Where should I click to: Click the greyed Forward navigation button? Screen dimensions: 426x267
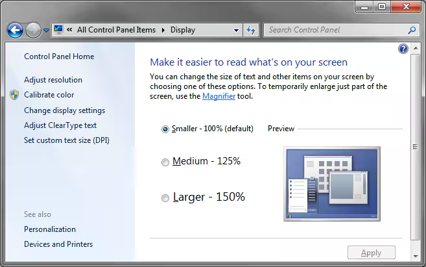click(x=34, y=31)
